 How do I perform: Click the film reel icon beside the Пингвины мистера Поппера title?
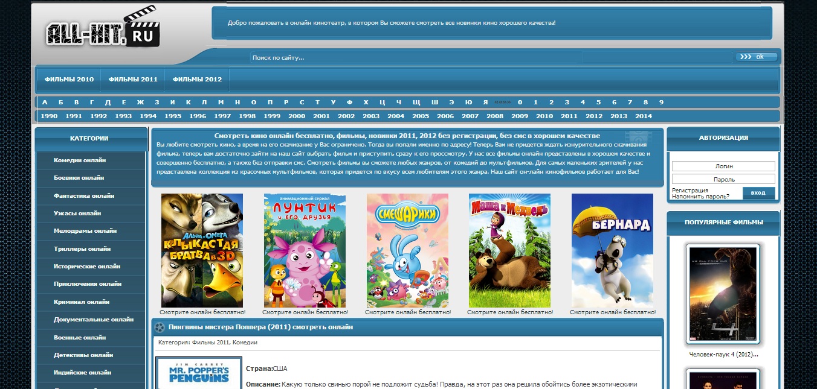click(160, 327)
